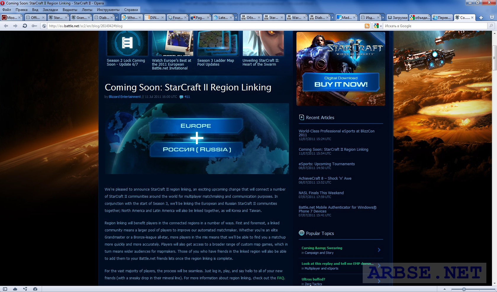
Task: Open the Закладки menu
Action: pyautogui.click(x=50, y=10)
